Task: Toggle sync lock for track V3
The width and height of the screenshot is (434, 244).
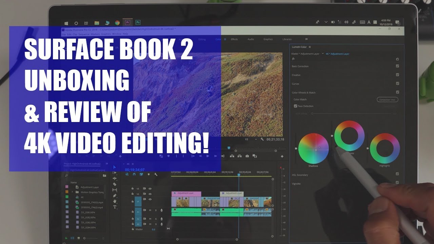Action: click(144, 188)
